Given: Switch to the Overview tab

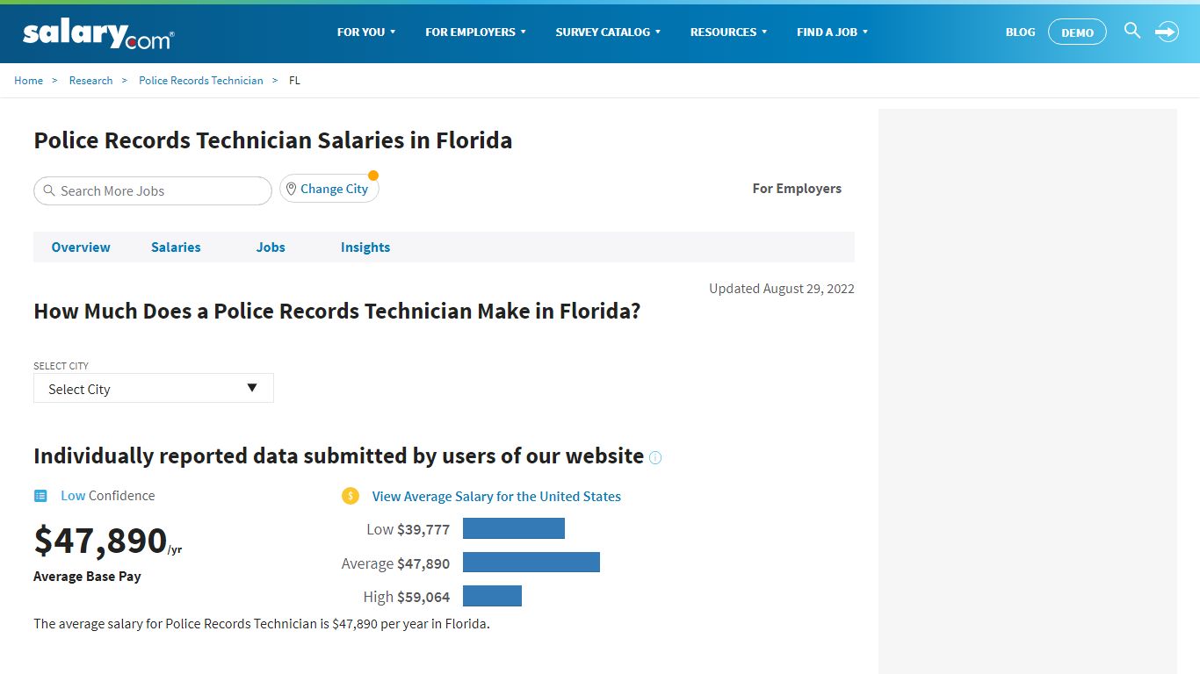Looking at the screenshot, I should [x=81, y=247].
